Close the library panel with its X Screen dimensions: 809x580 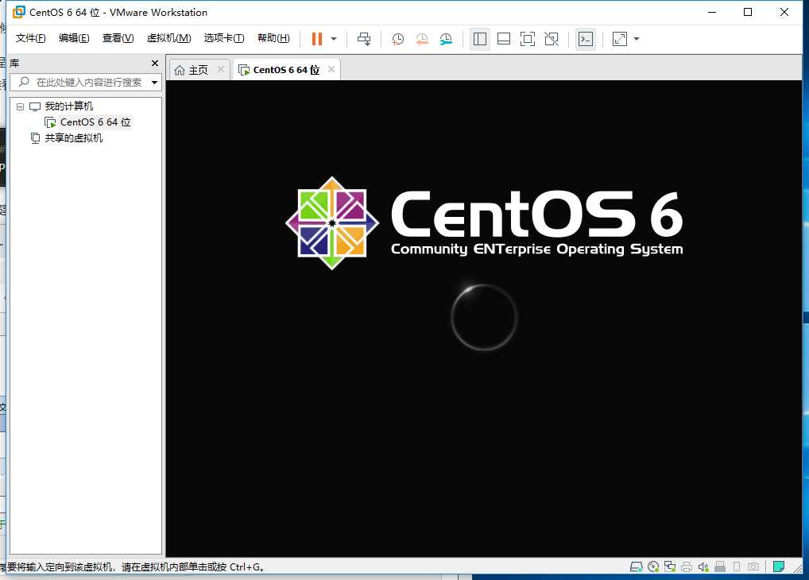pos(155,63)
